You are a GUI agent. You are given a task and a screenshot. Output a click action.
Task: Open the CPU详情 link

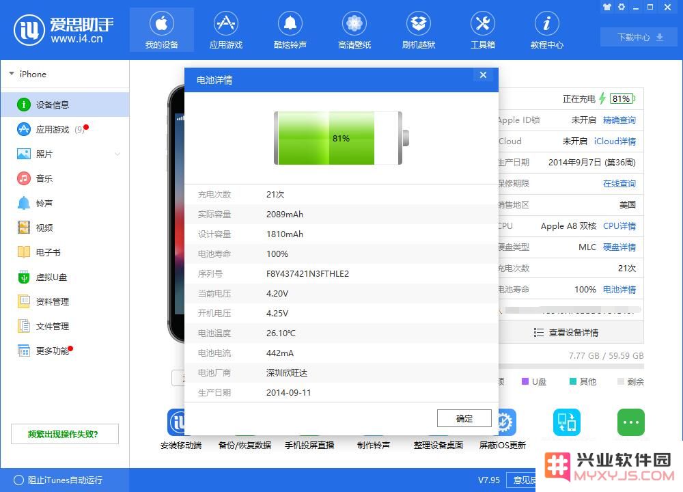(619, 225)
